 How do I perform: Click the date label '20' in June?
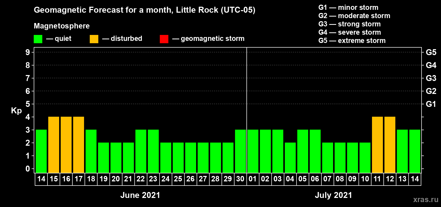(116, 179)
